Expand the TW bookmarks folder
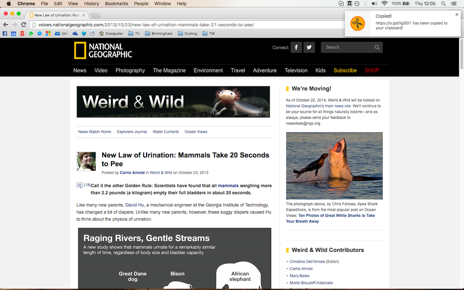Viewport: 464px width, 290px height. 208,33
